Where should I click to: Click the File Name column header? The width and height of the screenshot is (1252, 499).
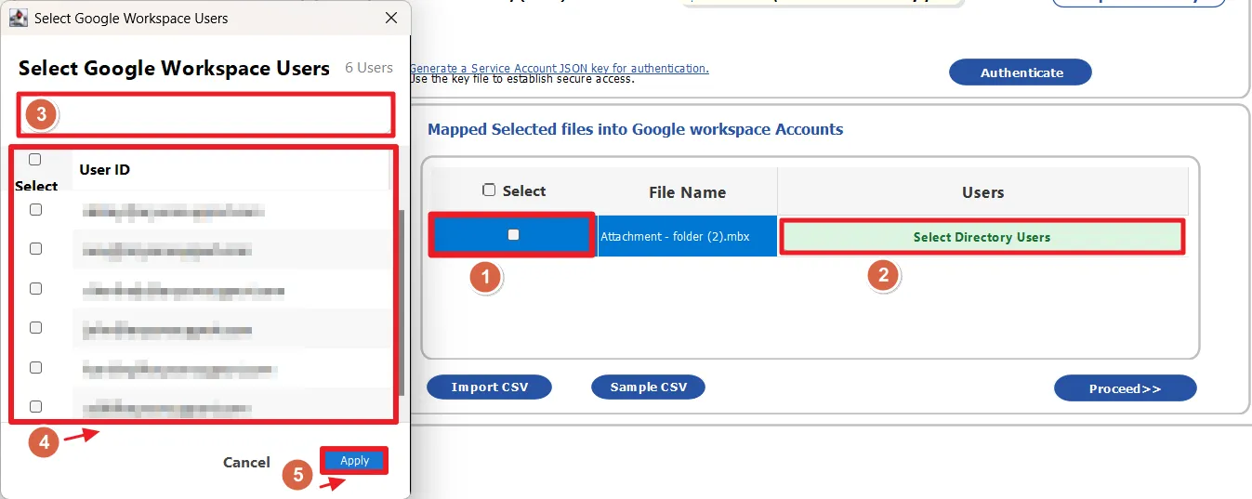687,192
